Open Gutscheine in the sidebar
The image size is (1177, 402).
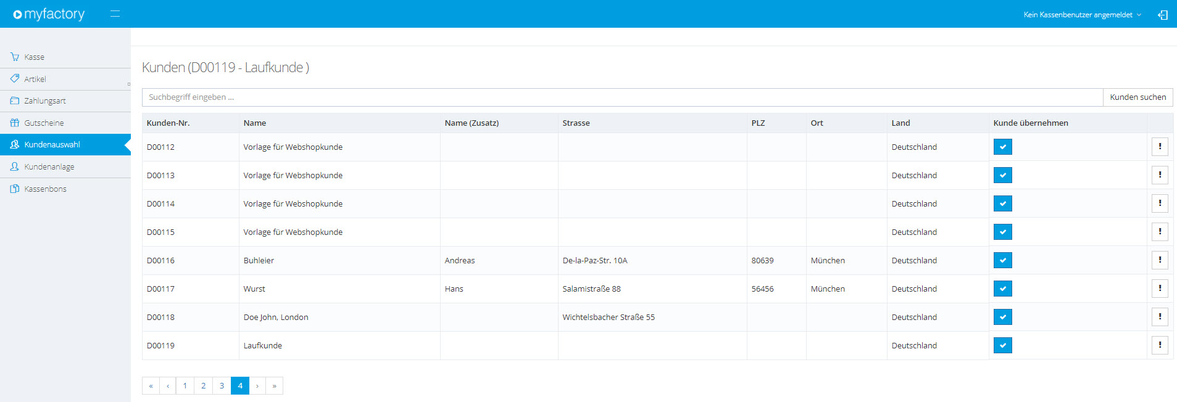pyautogui.click(x=65, y=123)
